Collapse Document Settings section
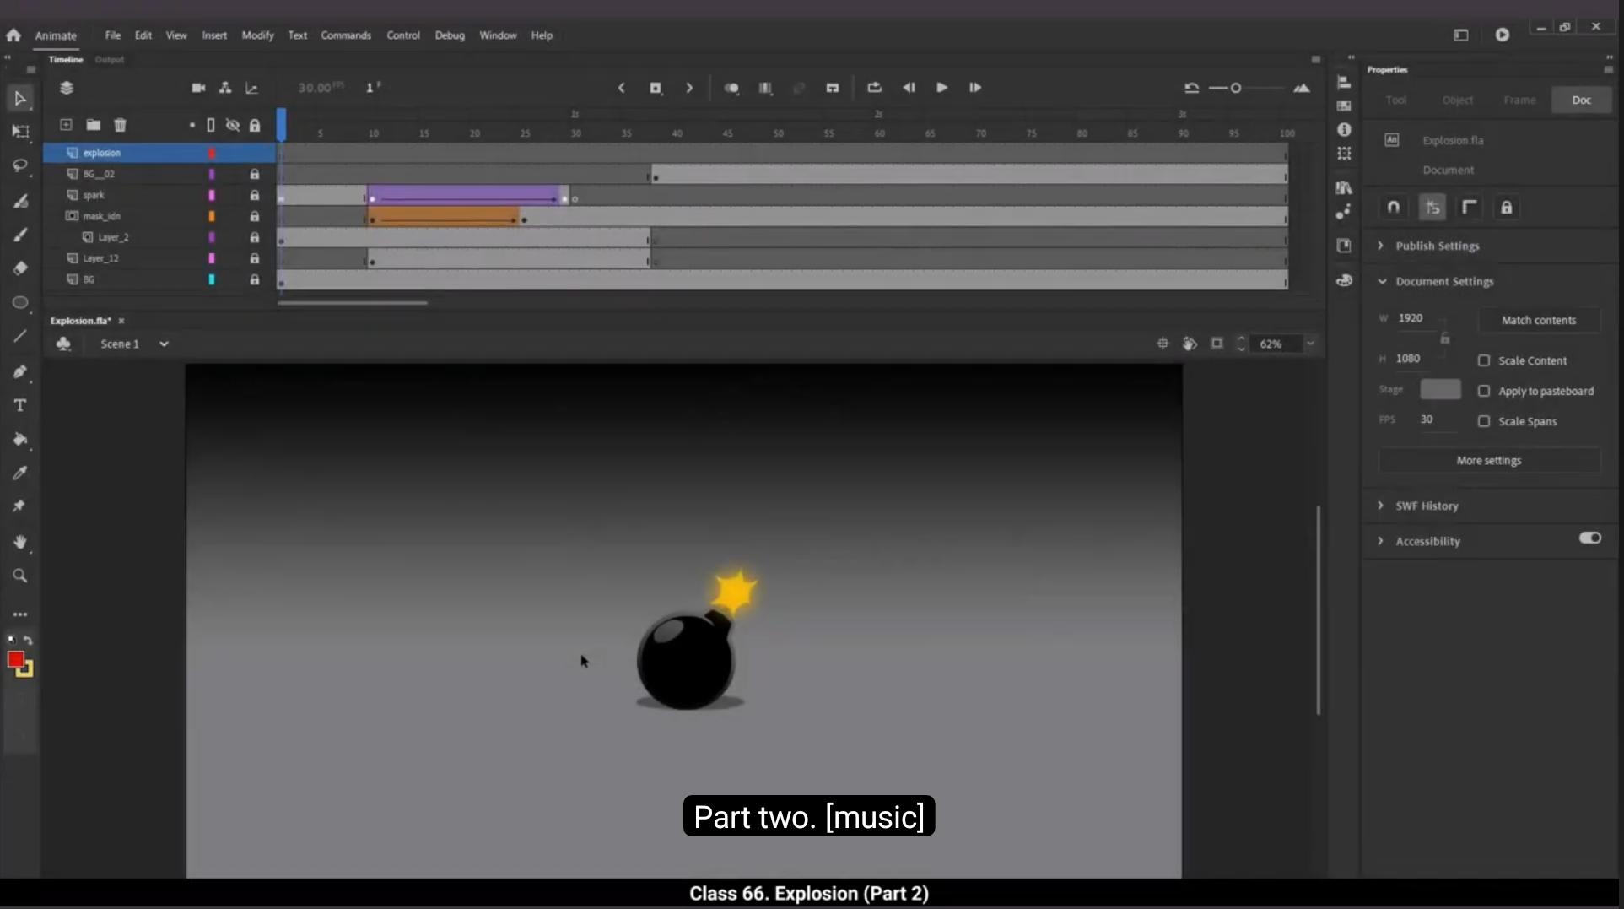This screenshot has width=1624, height=909. tap(1382, 281)
